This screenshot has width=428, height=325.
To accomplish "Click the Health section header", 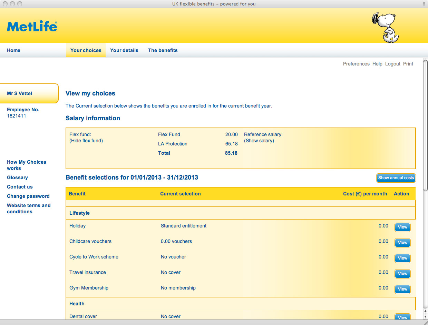I will (x=241, y=304).
